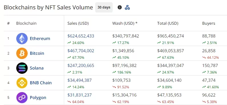
Task: Click the Polygon logo icon
Action: tap(22, 98)
